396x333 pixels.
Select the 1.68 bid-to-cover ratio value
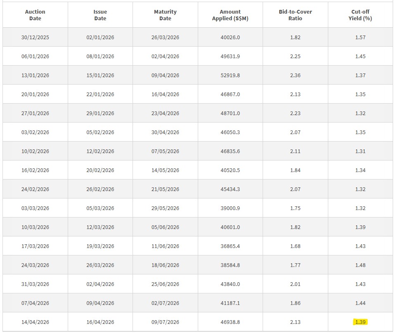pos(295,246)
